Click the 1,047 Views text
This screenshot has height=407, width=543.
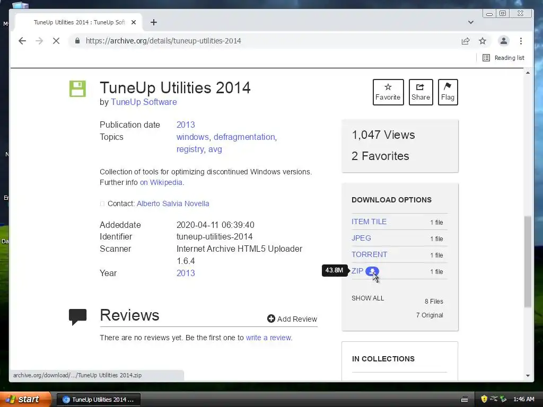pos(383,135)
